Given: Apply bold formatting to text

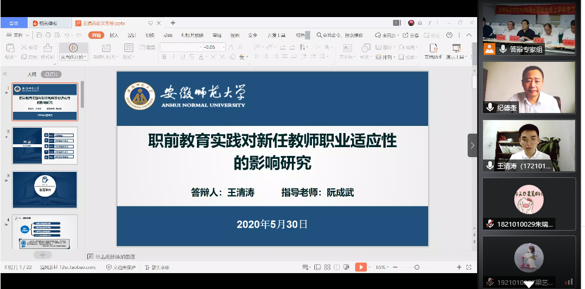Looking at the screenshot, I should 165,57.
